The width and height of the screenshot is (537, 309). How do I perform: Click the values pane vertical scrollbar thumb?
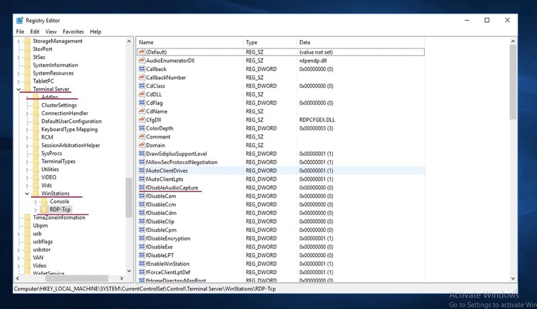tap(513, 82)
